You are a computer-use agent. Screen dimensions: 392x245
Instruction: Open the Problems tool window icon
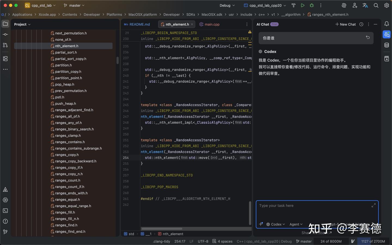click(x=5, y=221)
